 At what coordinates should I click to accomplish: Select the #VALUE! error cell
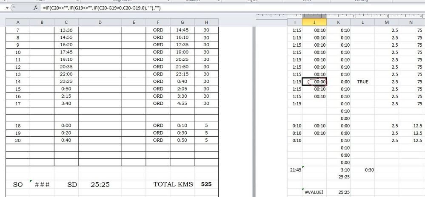pos(314,192)
